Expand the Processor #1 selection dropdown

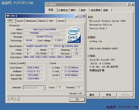[44, 88]
